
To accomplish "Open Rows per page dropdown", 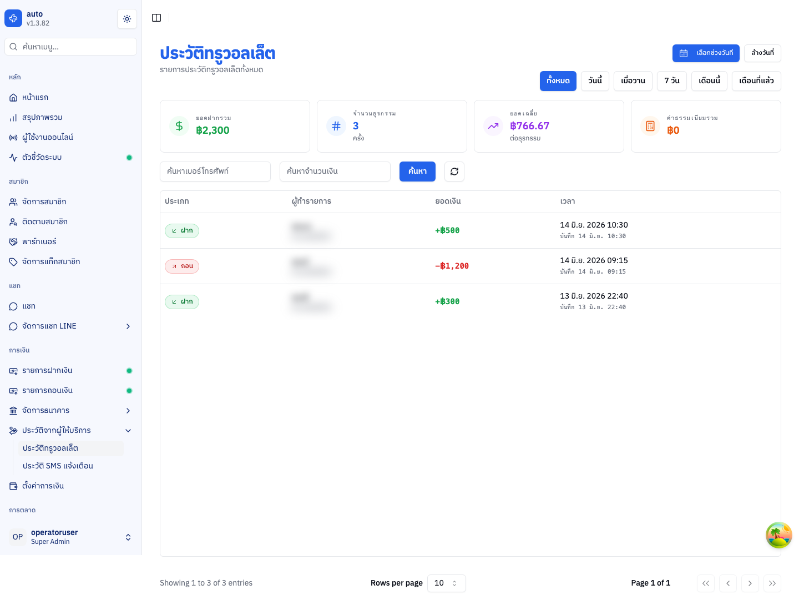I will coord(447,583).
